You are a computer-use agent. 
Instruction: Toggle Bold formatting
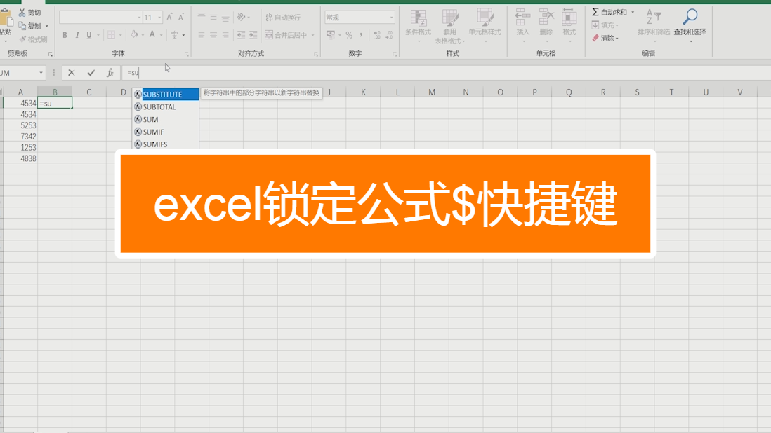65,35
